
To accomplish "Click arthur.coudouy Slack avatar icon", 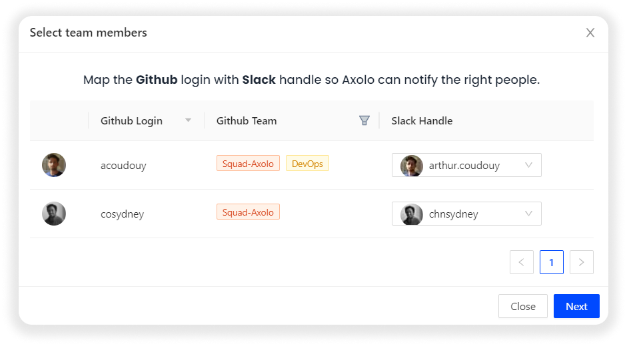I will [x=412, y=166].
